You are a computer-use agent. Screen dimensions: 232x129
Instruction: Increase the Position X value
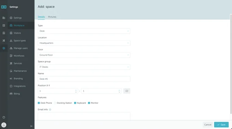(76, 90)
